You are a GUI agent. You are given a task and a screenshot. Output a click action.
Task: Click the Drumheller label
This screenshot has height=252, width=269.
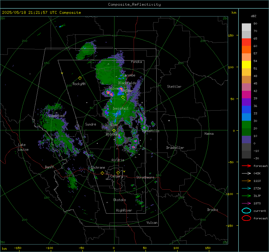click(x=175, y=148)
